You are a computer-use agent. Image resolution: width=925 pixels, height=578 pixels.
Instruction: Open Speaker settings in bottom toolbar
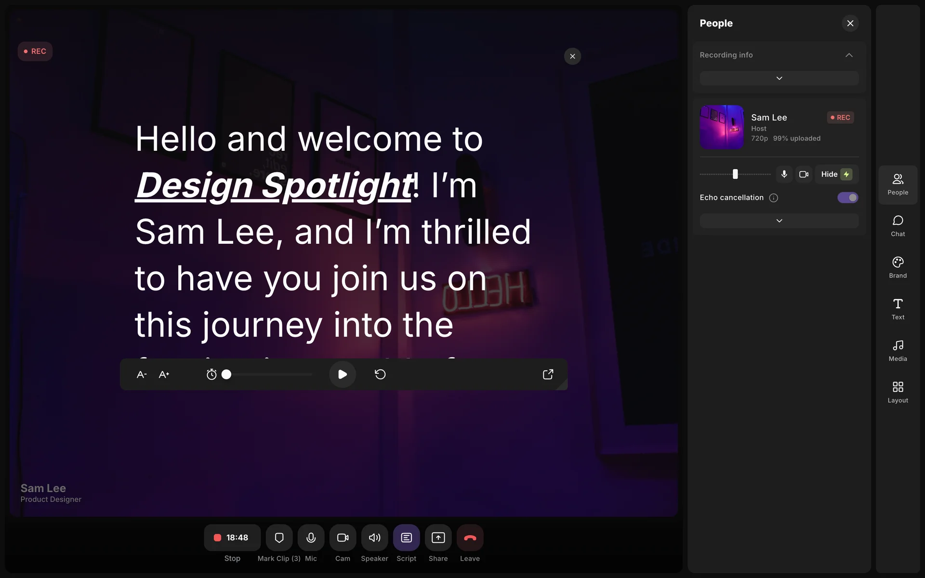[x=374, y=538]
